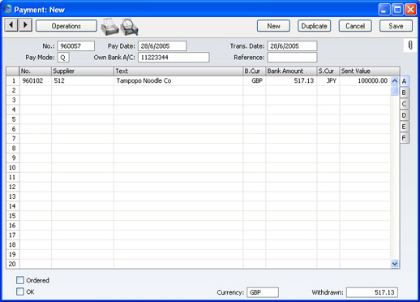Open the attachments paperclip icon
420x302 pixels.
[x=410, y=45]
